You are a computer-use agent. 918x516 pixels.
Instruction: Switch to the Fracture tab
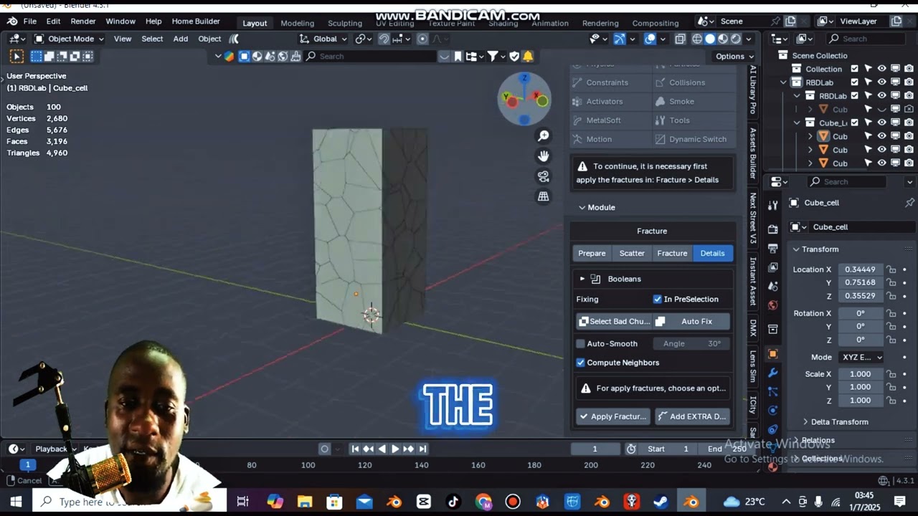coord(672,253)
